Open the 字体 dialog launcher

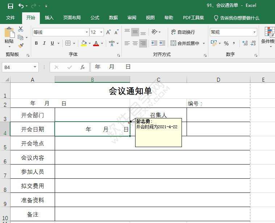click(118, 56)
